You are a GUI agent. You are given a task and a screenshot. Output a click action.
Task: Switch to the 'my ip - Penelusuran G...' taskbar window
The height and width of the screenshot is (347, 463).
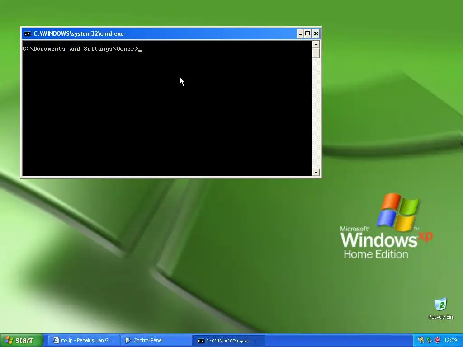[84, 341]
